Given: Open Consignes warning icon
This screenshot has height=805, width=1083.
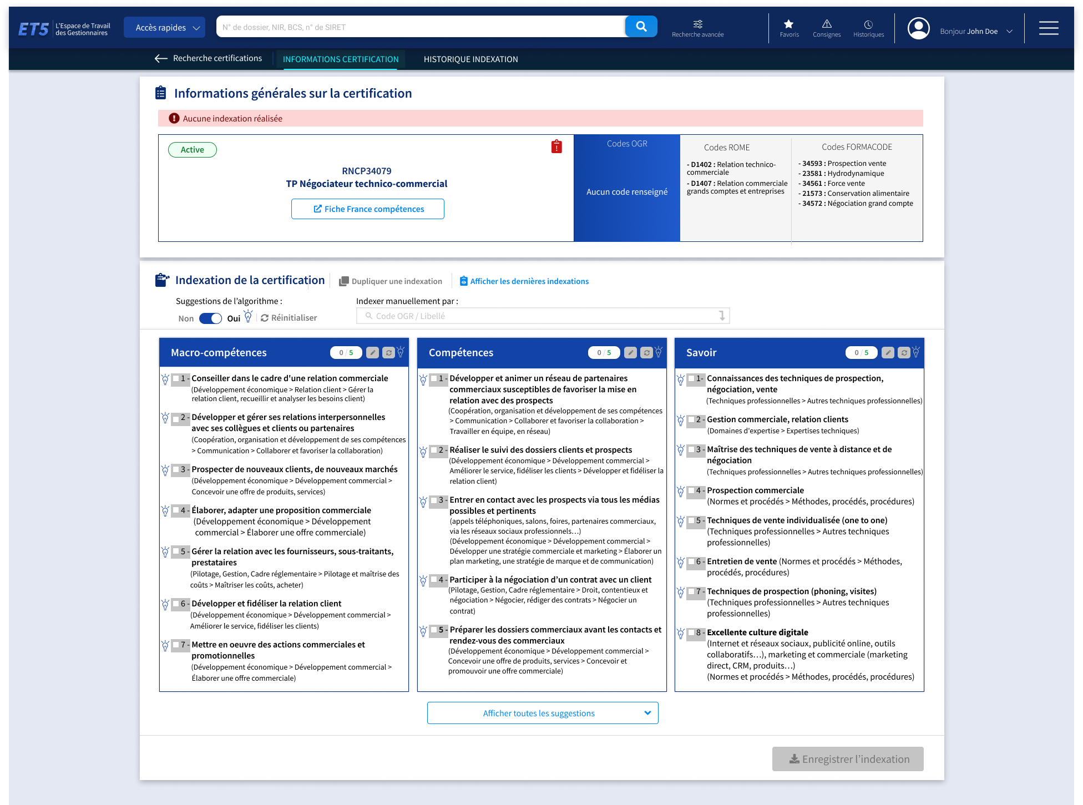Looking at the screenshot, I should click(x=826, y=27).
